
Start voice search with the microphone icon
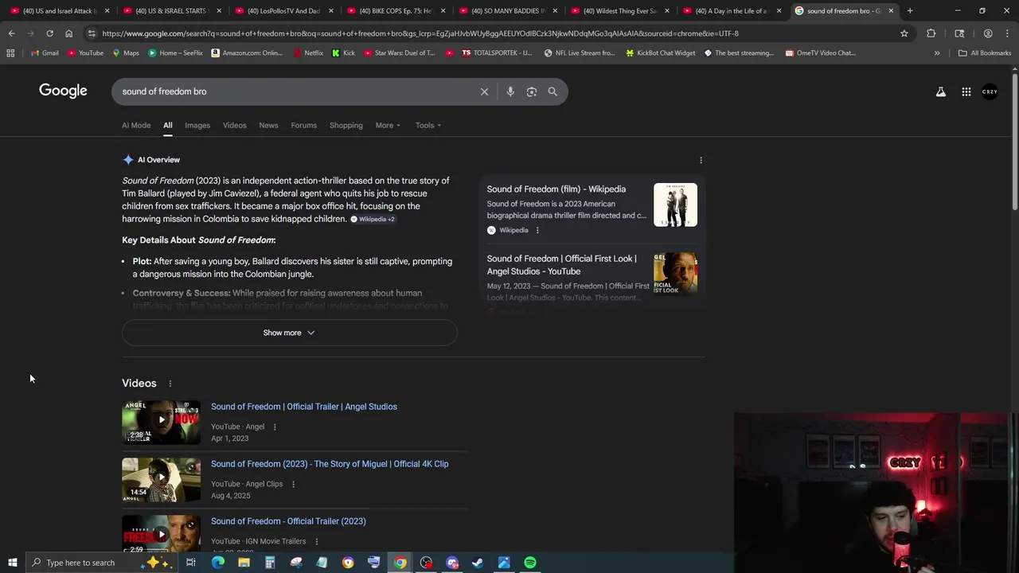(510, 92)
